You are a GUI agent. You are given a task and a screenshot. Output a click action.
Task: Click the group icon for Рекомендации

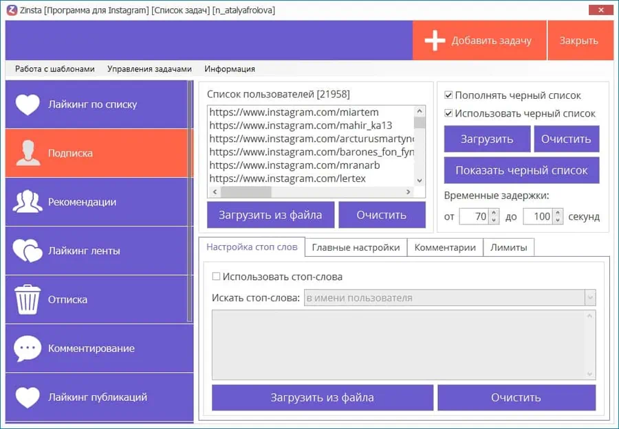(28, 202)
